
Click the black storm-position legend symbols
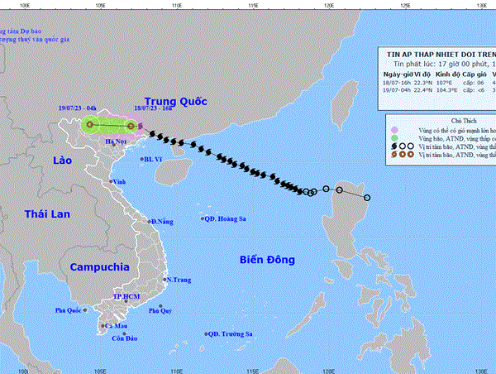point(401,146)
